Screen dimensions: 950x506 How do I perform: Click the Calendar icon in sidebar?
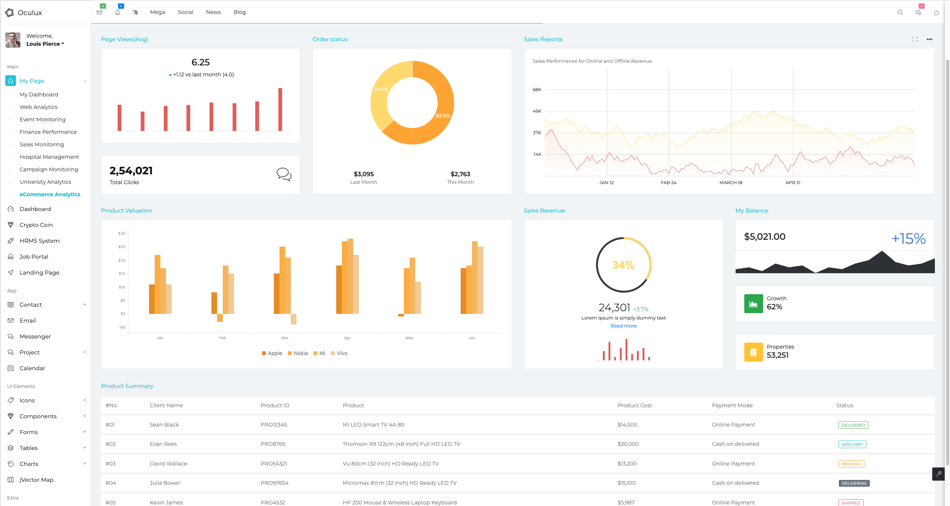(x=11, y=368)
